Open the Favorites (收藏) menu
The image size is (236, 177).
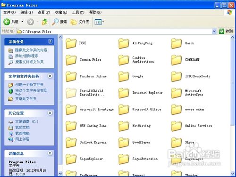pyautogui.click(x=61, y=12)
